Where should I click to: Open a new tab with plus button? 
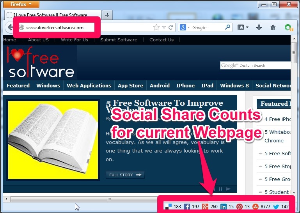coord(107,15)
